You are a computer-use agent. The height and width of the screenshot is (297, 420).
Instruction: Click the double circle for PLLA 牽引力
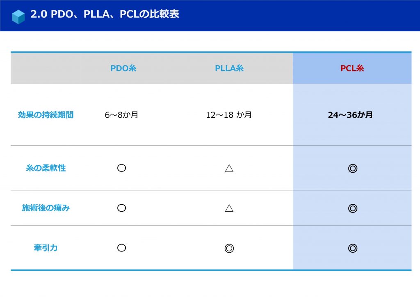pyautogui.click(x=229, y=248)
